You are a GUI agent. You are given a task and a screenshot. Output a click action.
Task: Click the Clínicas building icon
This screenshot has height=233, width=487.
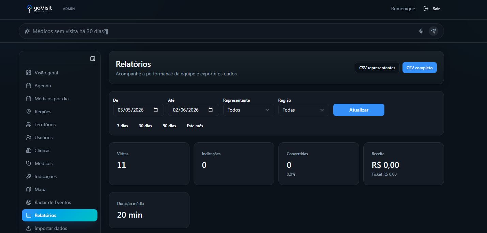(29, 150)
